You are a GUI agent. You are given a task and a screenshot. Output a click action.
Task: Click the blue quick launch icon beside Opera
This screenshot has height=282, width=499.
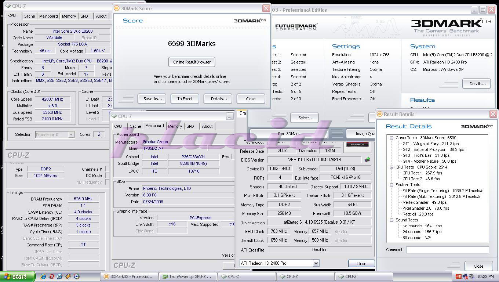tap(60, 276)
